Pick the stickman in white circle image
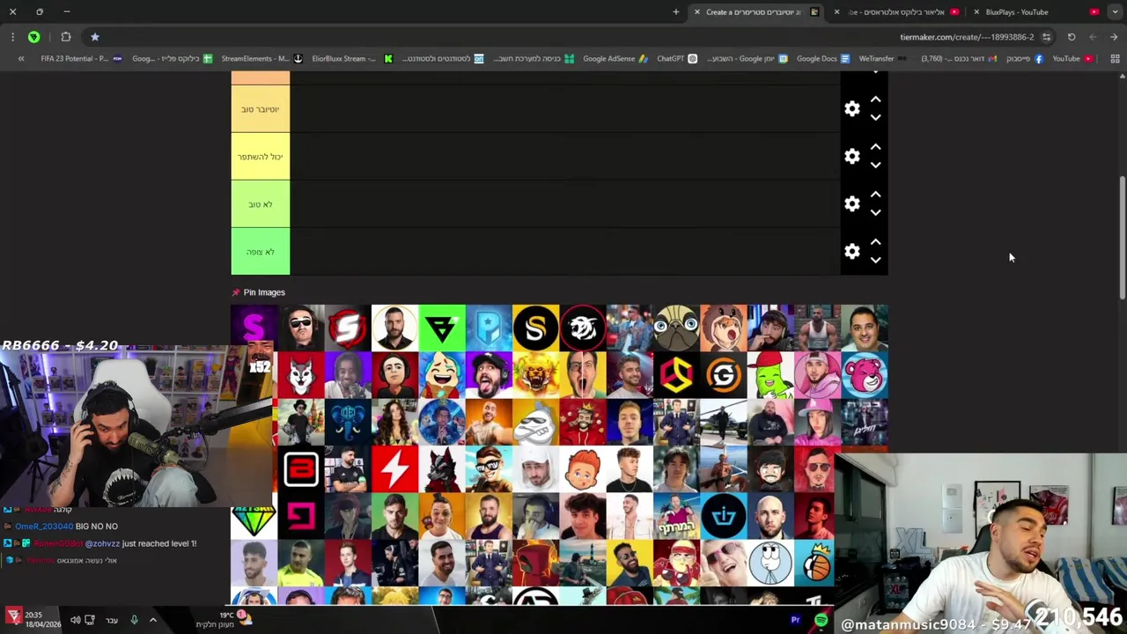The height and width of the screenshot is (634, 1127). [770, 564]
